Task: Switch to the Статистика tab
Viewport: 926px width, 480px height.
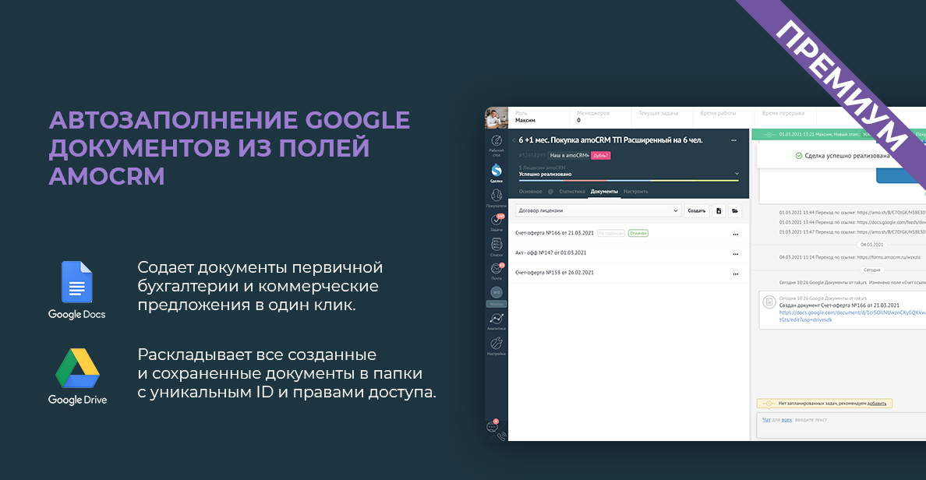Action: tap(571, 191)
